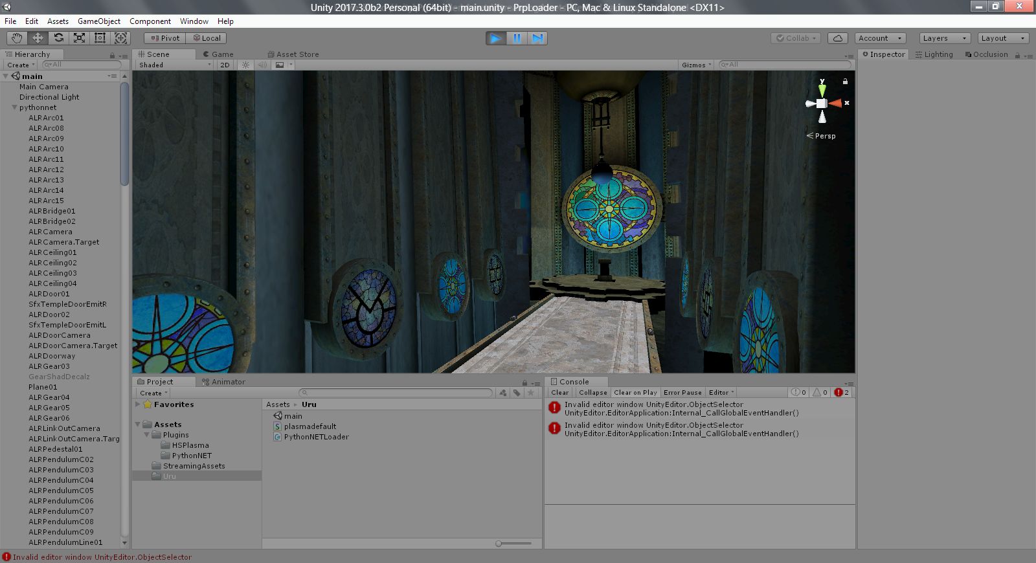Screen dimensions: 1036x563
Task: Toggle scene audio speaker icon
Action: (262, 65)
